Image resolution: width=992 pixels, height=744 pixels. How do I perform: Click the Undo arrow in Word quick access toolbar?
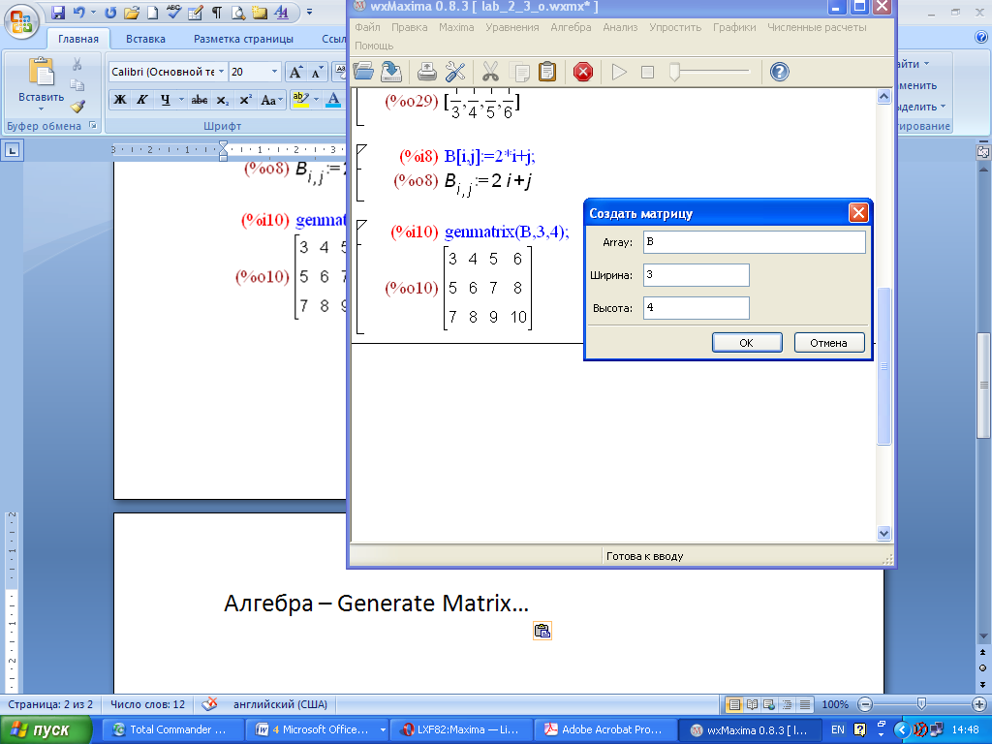point(79,12)
